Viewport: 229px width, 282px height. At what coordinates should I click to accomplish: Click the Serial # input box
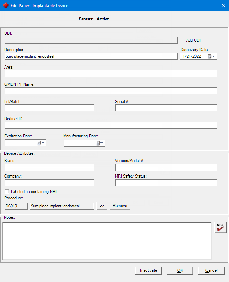(x=166, y=108)
